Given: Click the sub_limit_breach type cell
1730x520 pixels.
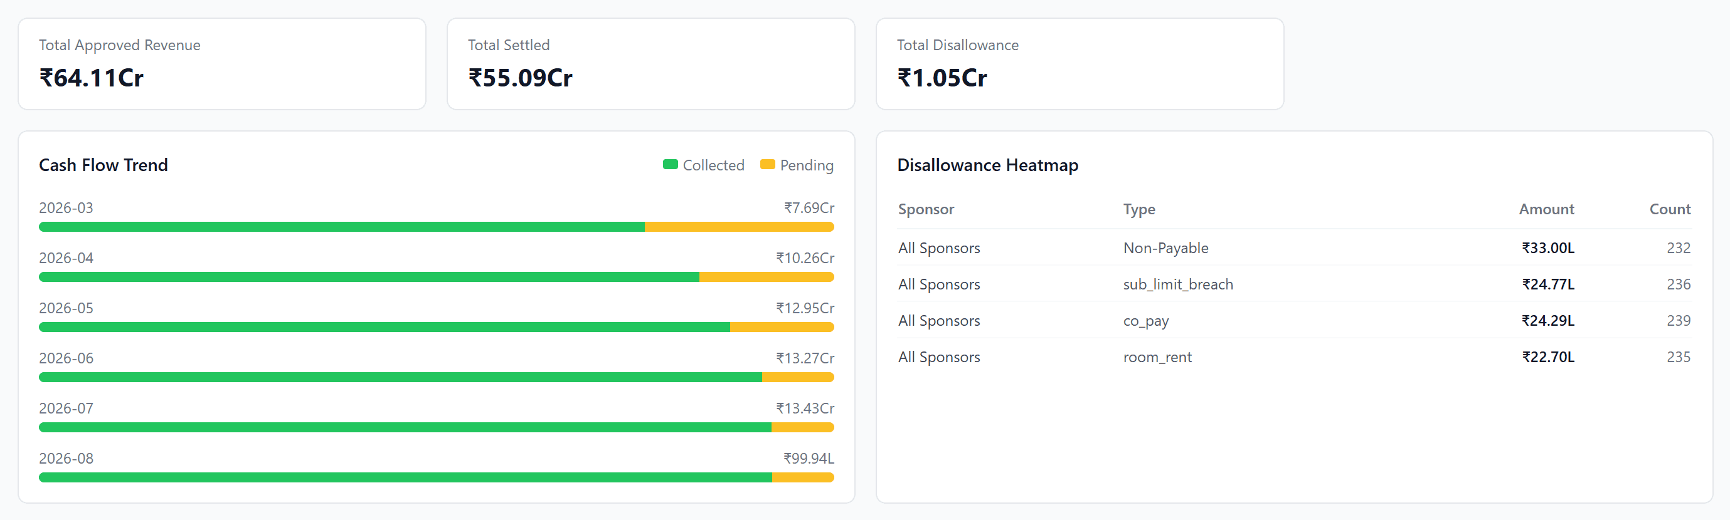Looking at the screenshot, I should [x=1178, y=284].
